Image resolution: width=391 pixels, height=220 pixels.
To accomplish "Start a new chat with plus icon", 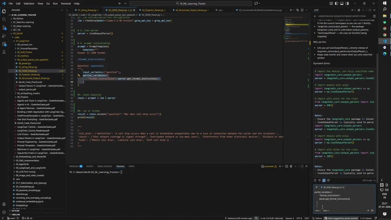I will 352,10.
